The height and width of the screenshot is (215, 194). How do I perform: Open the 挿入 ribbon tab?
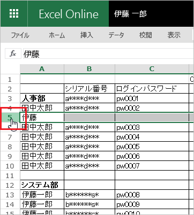tap(87, 35)
